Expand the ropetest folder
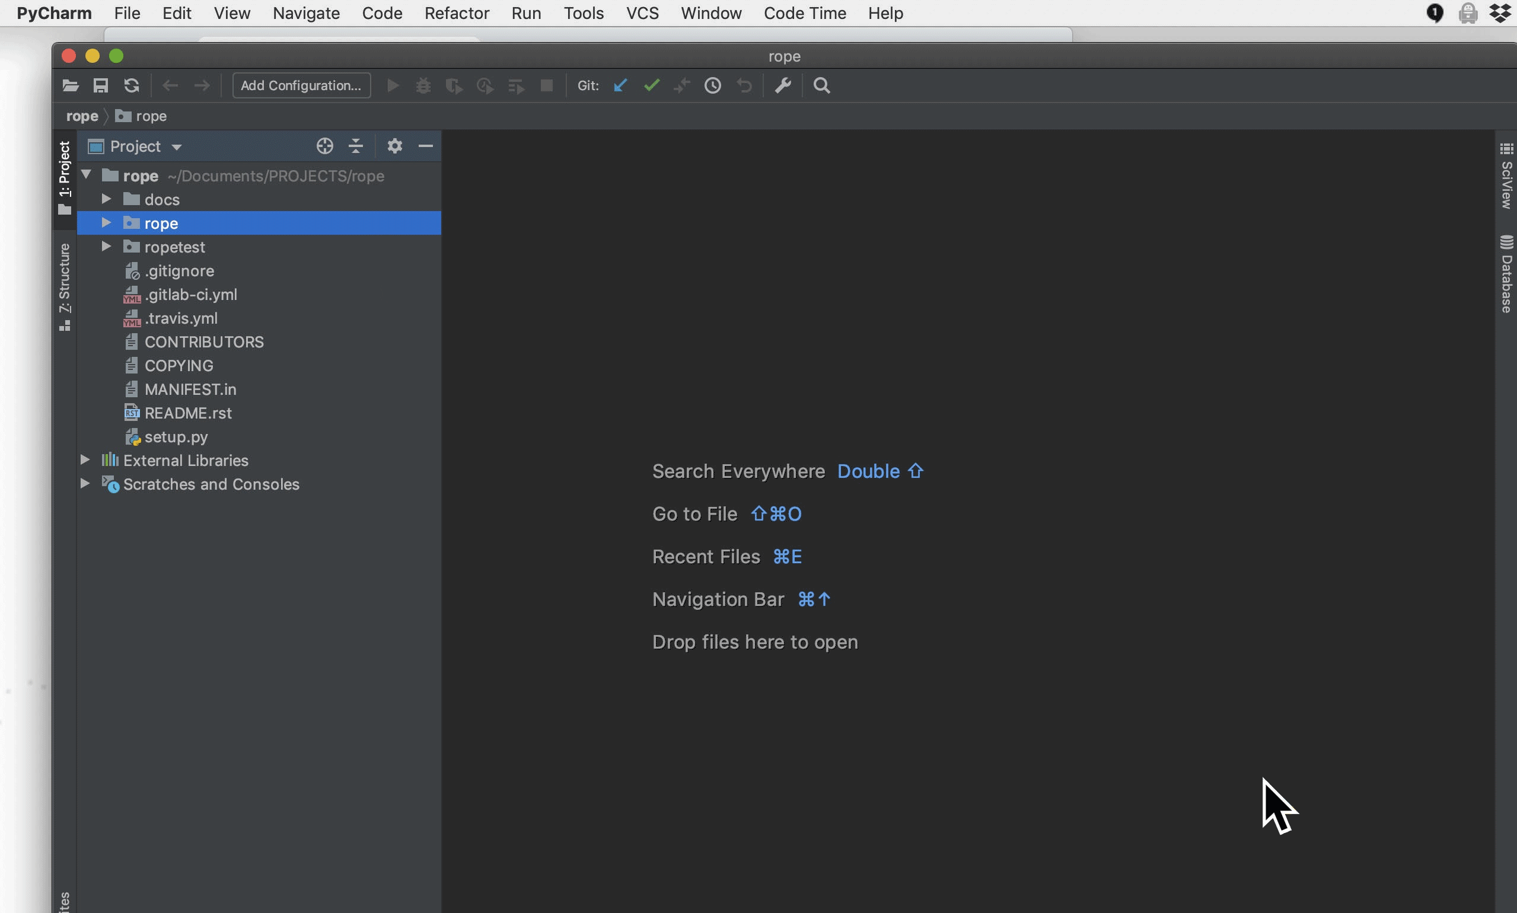The image size is (1517, 913). [x=107, y=246]
